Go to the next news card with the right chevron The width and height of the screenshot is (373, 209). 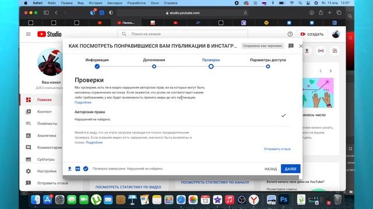point(330,71)
